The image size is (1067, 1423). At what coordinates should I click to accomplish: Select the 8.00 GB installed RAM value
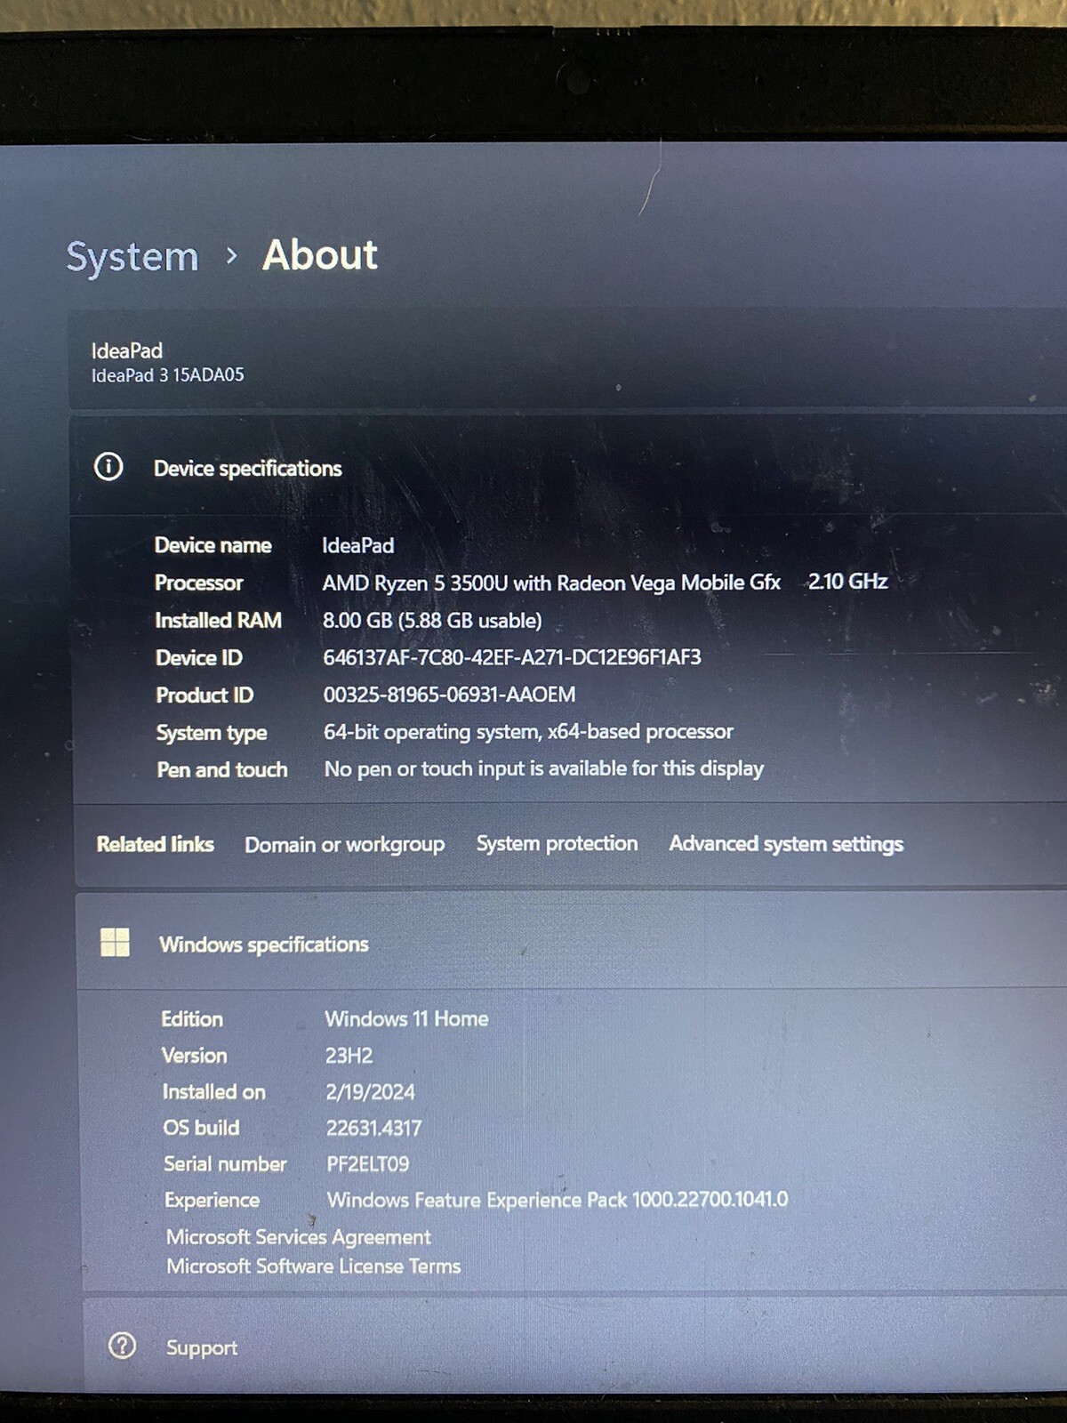432,620
